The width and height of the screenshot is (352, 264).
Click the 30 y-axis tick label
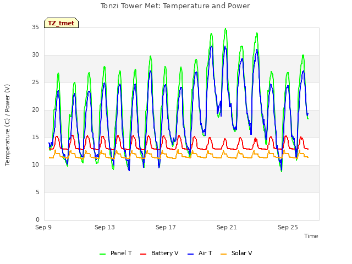pos(35,55)
